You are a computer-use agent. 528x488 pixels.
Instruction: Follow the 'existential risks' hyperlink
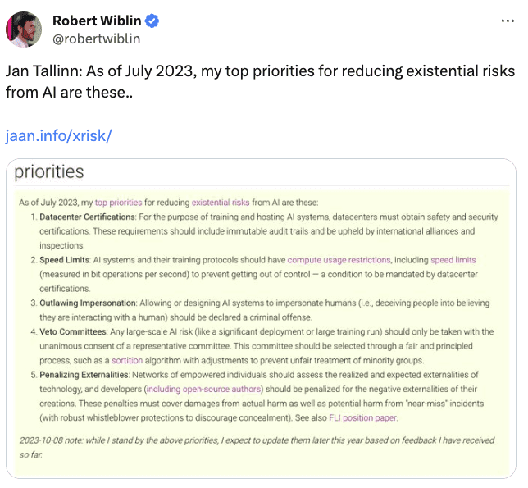click(221, 203)
